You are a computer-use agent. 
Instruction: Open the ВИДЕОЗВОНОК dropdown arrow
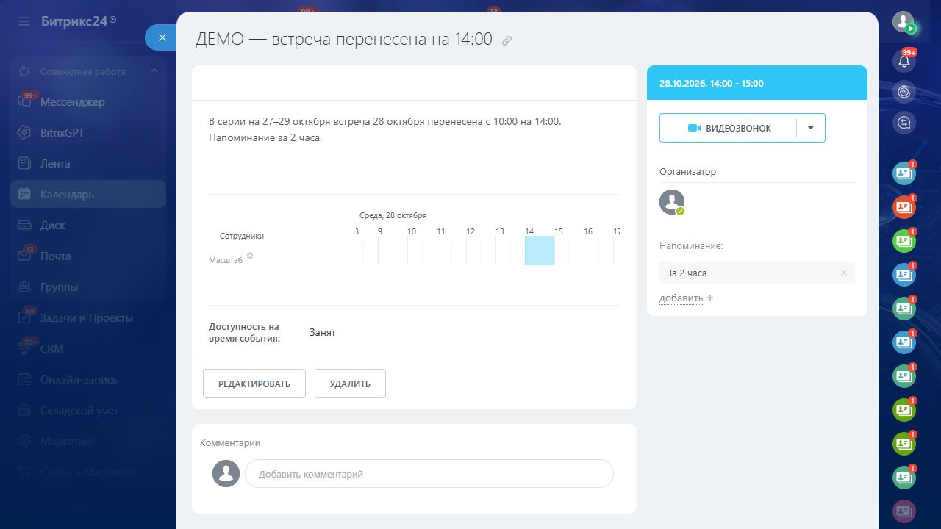tap(811, 128)
